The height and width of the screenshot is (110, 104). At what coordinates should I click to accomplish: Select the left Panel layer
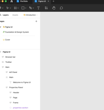pos(13,72)
